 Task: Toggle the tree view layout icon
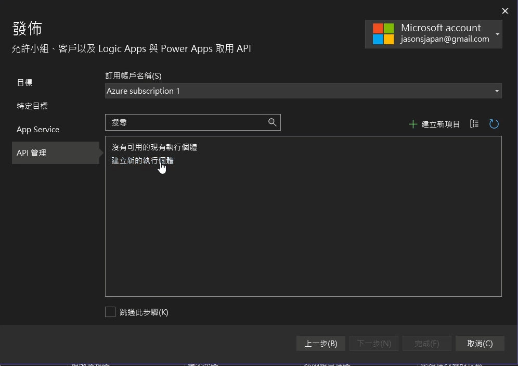pos(474,124)
